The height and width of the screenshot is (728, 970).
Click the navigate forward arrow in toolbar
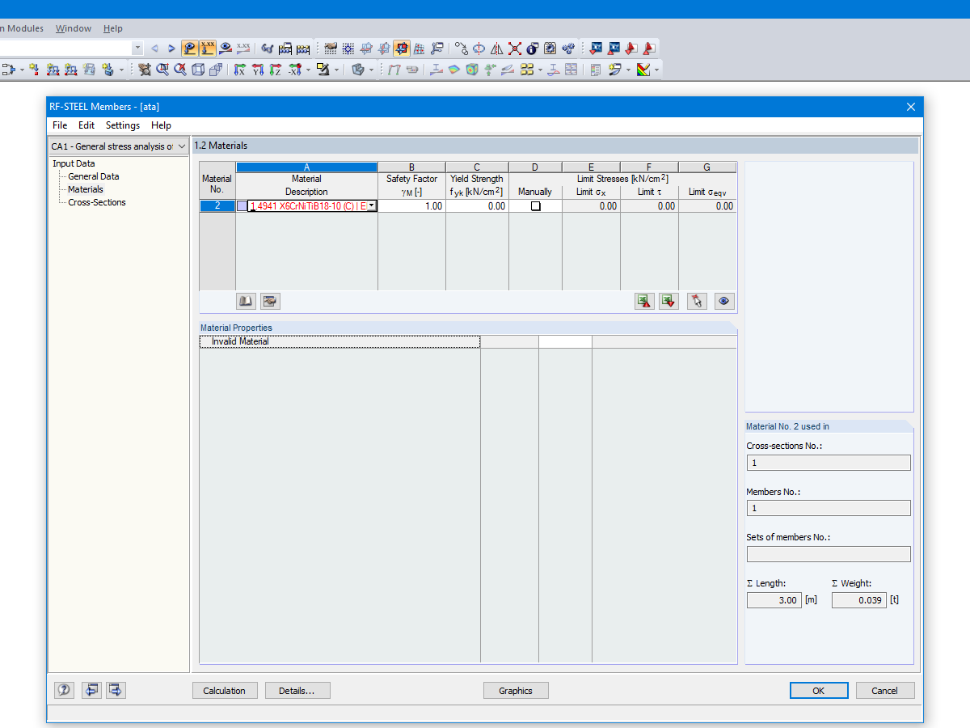[x=171, y=49]
